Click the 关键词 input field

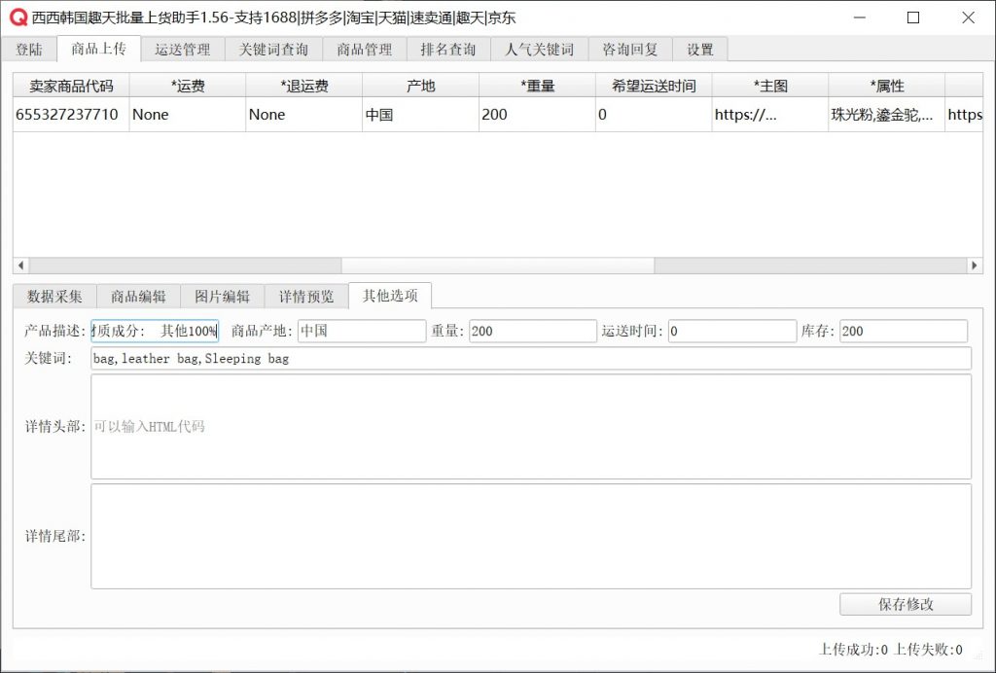tap(530, 359)
